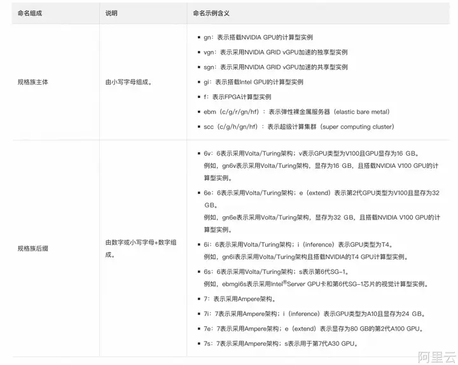Click the ebm elastic bare metal line
458x365 pixels.
pyautogui.click(x=296, y=112)
